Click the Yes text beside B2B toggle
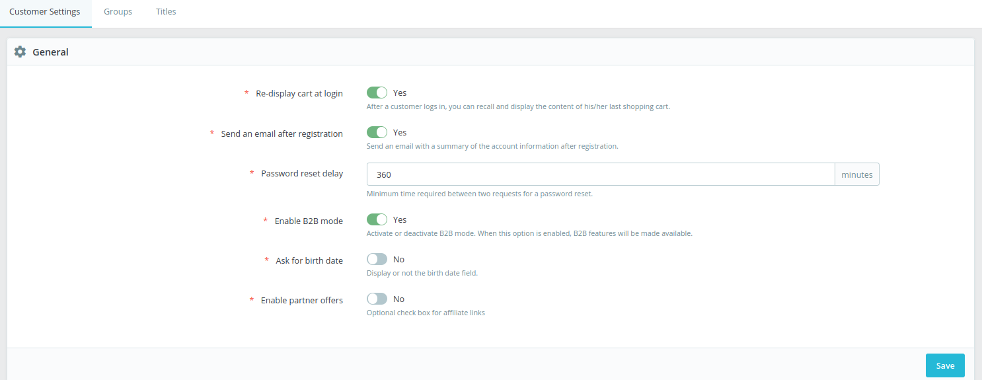Screen dimensions: 982x380 400,219
